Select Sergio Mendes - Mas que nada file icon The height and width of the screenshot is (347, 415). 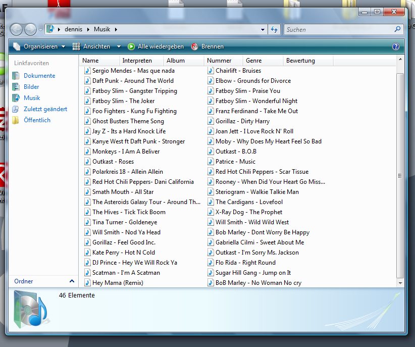(x=87, y=71)
